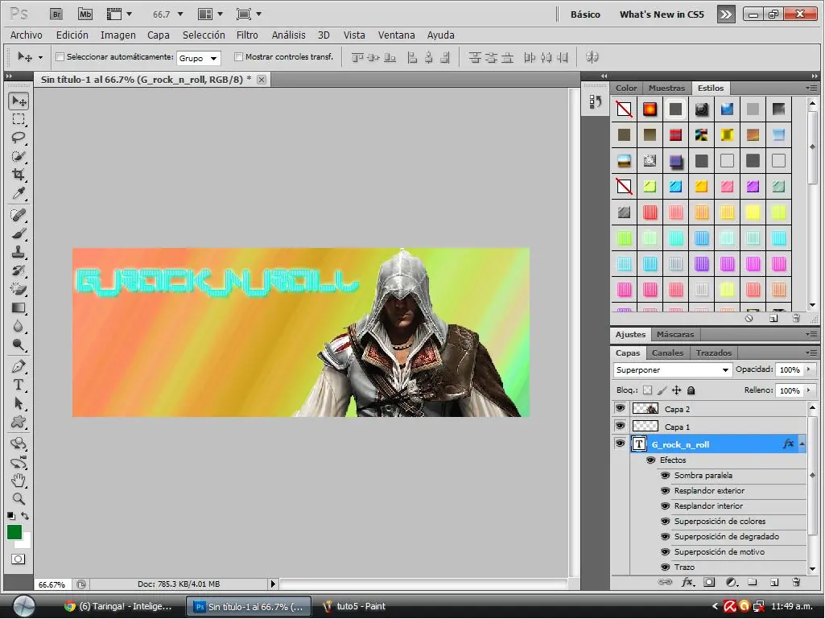Launch Adobe Bridge from top bar
Screen dimensions: 825x619
(x=56, y=14)
